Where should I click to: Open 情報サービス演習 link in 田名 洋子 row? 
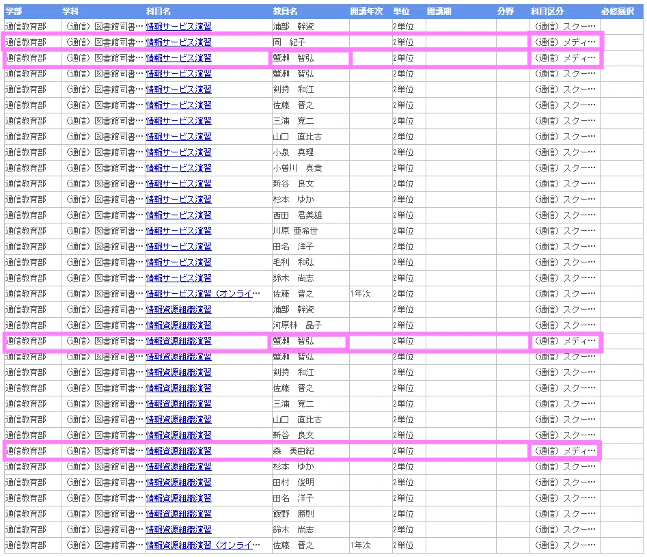tap(179, 247)
